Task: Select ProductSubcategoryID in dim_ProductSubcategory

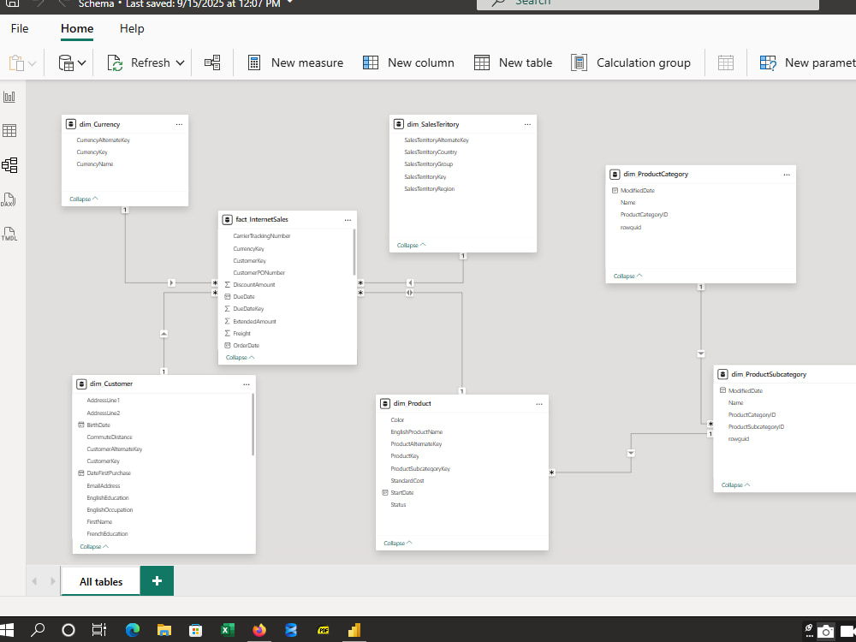Action: tap(756, 427)
